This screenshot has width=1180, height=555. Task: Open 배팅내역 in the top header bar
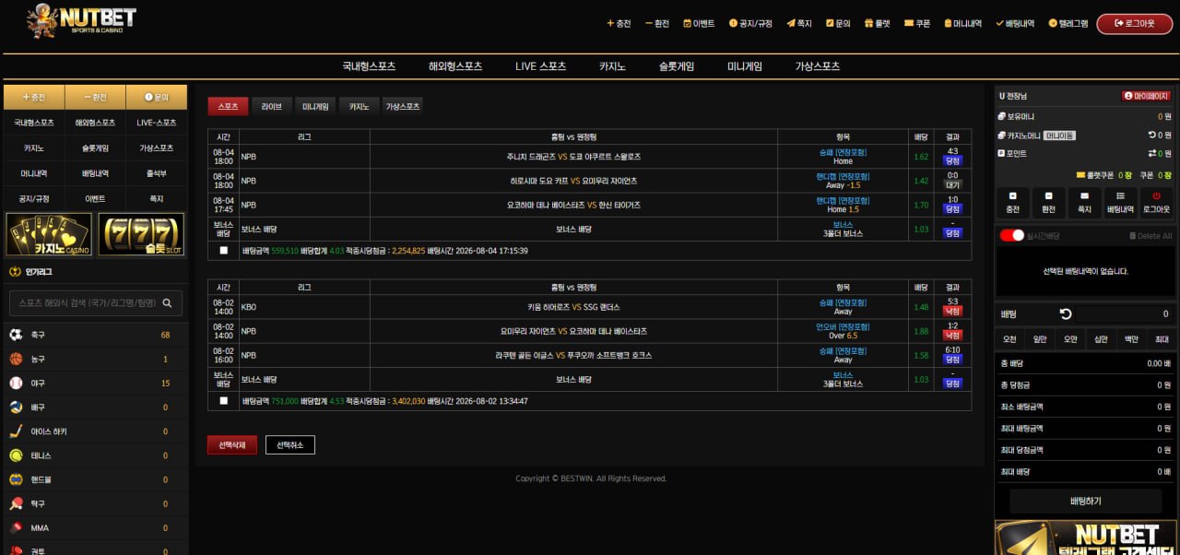[x=1015, y=24]
